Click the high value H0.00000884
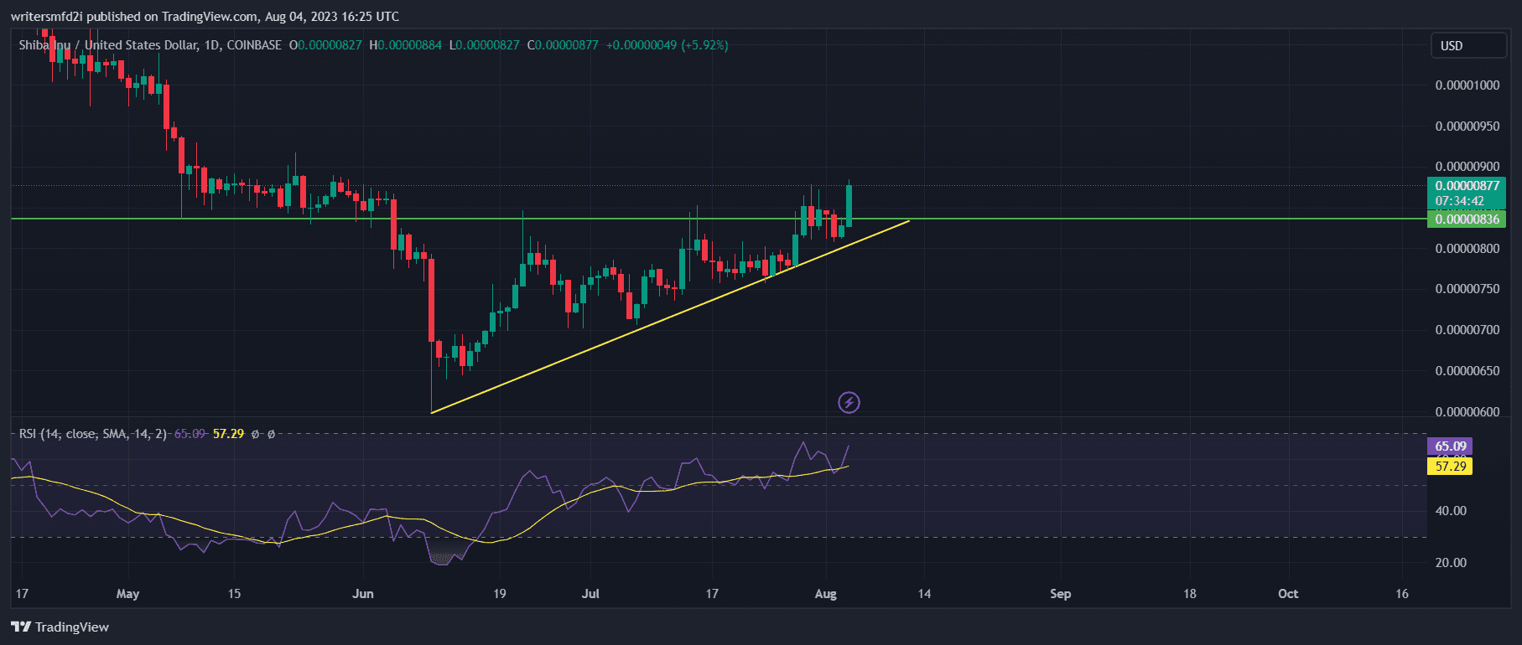 point(405,45)
